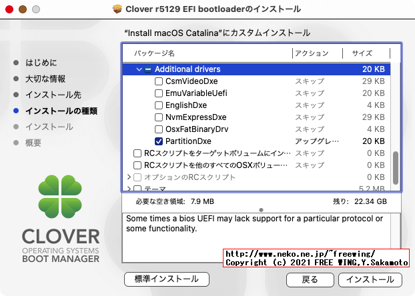Viewport: 415px width, 296px height.
Task: Select the インストールの種類 step
Action: click(61, 111)
